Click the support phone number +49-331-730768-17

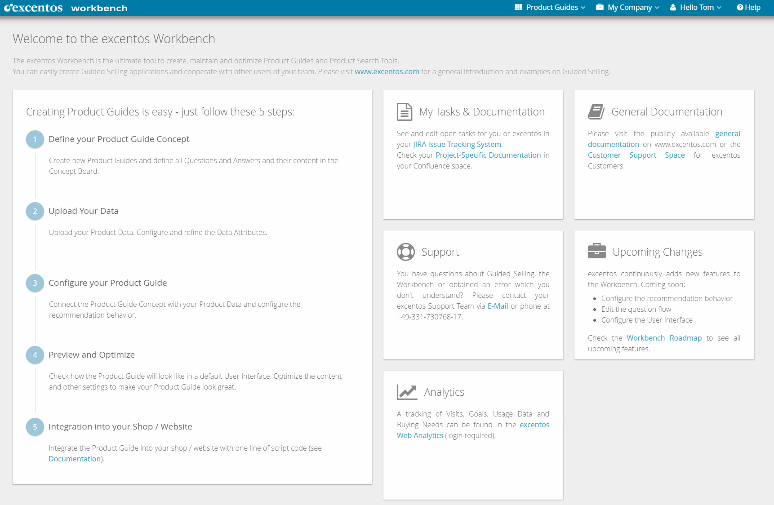coord(429,317)
